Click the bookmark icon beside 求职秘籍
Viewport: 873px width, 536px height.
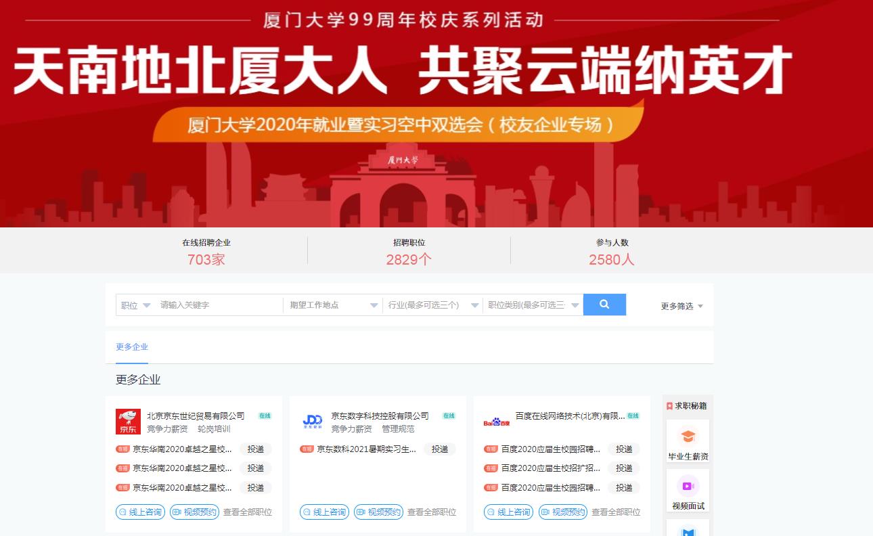click(669, 406)
